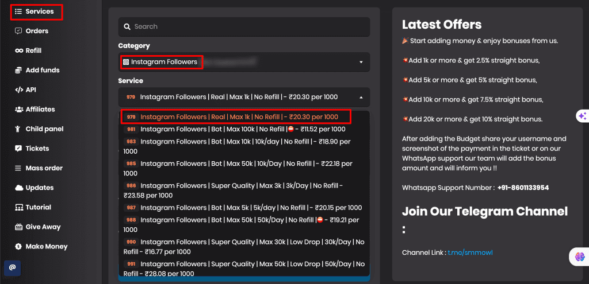
Task: Open the Mass order page
Action: point(44,168)
